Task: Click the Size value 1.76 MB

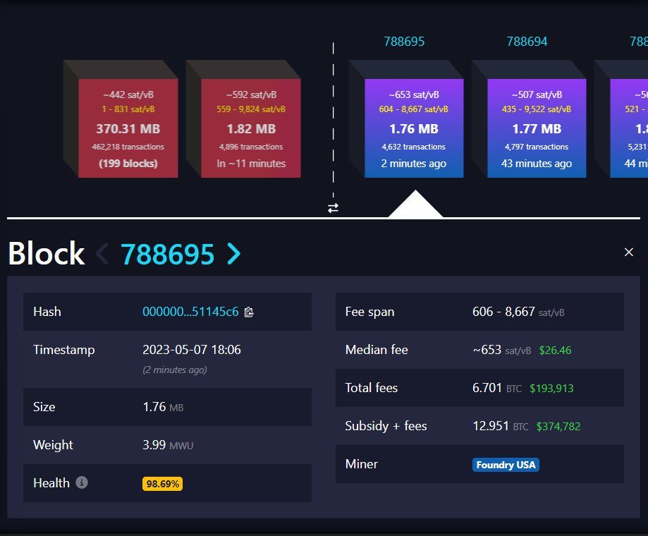Action: click(163, 407)
